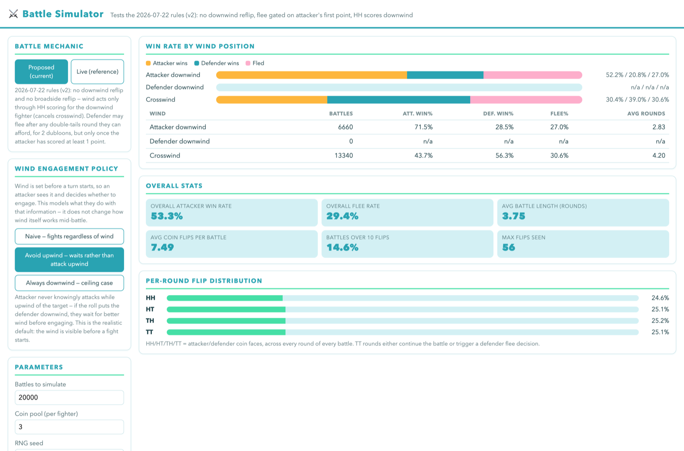The image size is (684, 451).
Task: Click the 30.4% / 39.0% / 30.6% summary
Action: (x=637, y=99)
